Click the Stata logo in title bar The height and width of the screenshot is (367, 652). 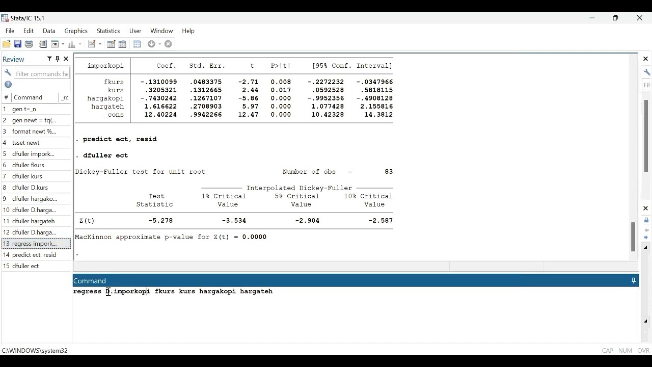(5, 18)
